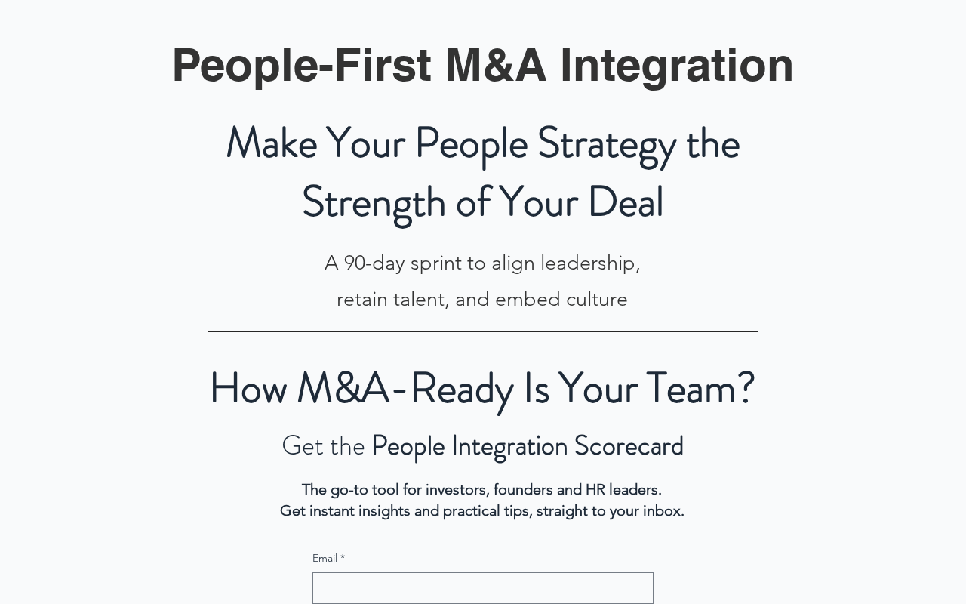Select the "Strength of Your Deal" line
The height and width of the screenshot is (604, 966).
coord(483,202)
